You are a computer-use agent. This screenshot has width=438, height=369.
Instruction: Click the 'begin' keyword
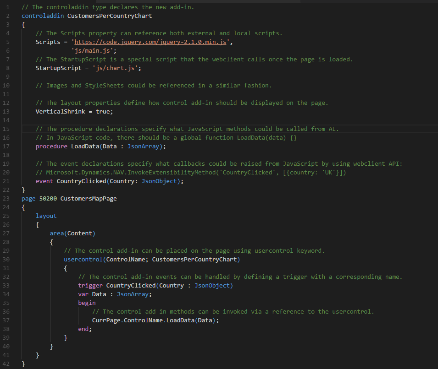[87, 303]
